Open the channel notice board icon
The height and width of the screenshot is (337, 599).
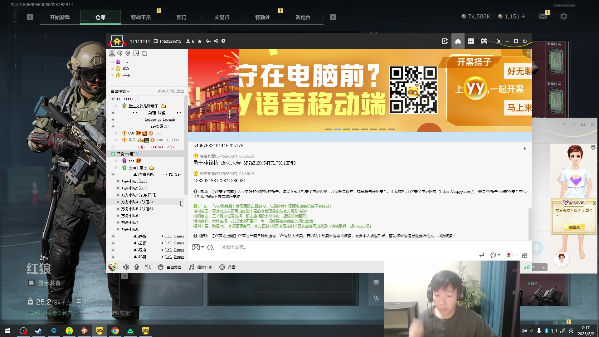pos(136,53)
